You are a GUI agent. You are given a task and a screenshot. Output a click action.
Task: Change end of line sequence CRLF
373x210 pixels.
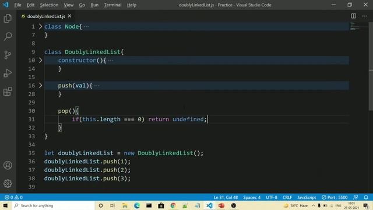click(x=287, y=197)
